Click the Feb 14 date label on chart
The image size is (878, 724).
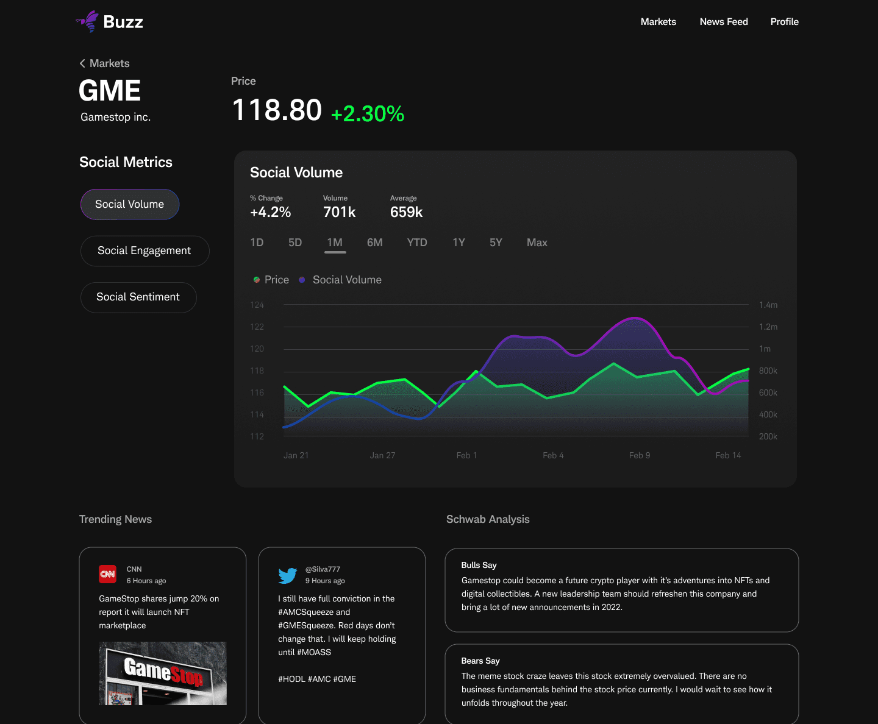click(729, 455)
